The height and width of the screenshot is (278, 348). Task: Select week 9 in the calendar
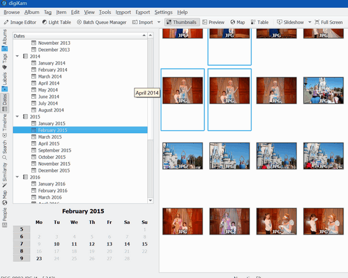click(x=21, y=258)
